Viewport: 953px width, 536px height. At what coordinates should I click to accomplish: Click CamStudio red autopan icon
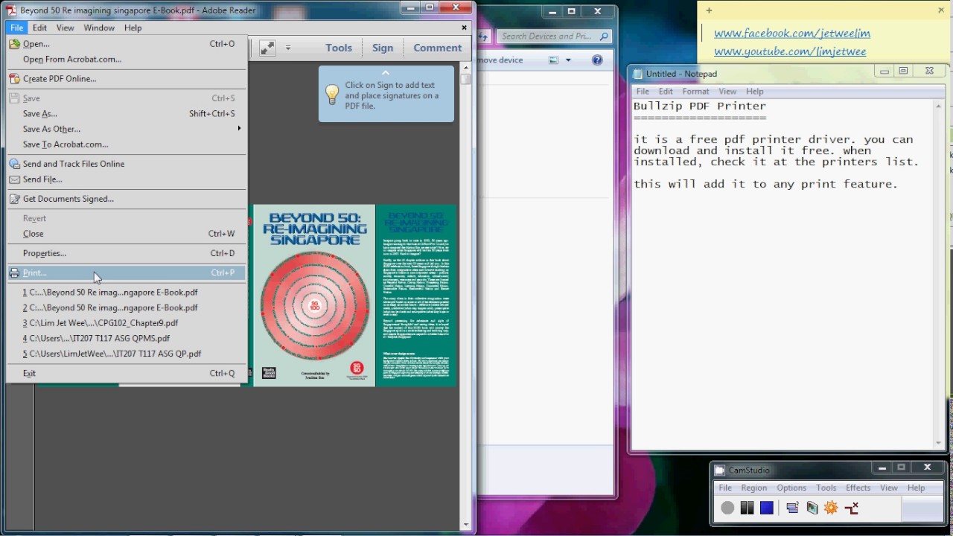(x=852, y=508)
